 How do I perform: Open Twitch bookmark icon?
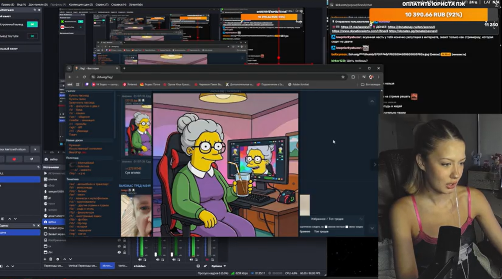click(x=87, y=84)
